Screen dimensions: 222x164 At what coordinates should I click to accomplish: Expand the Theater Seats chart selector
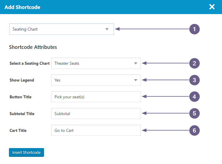96,63
